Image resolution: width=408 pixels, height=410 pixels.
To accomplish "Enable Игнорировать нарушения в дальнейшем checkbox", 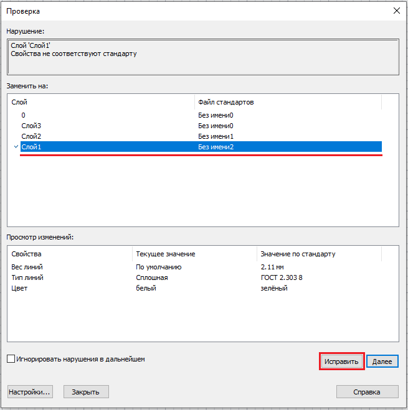I will click(11, 359).
